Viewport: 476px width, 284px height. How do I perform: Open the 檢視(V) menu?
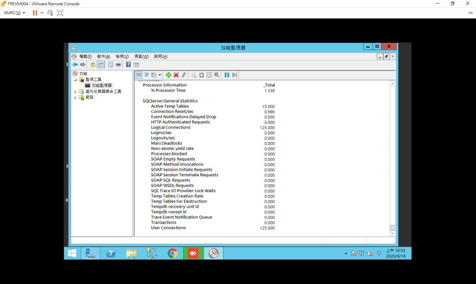click(x=122, y=56)
